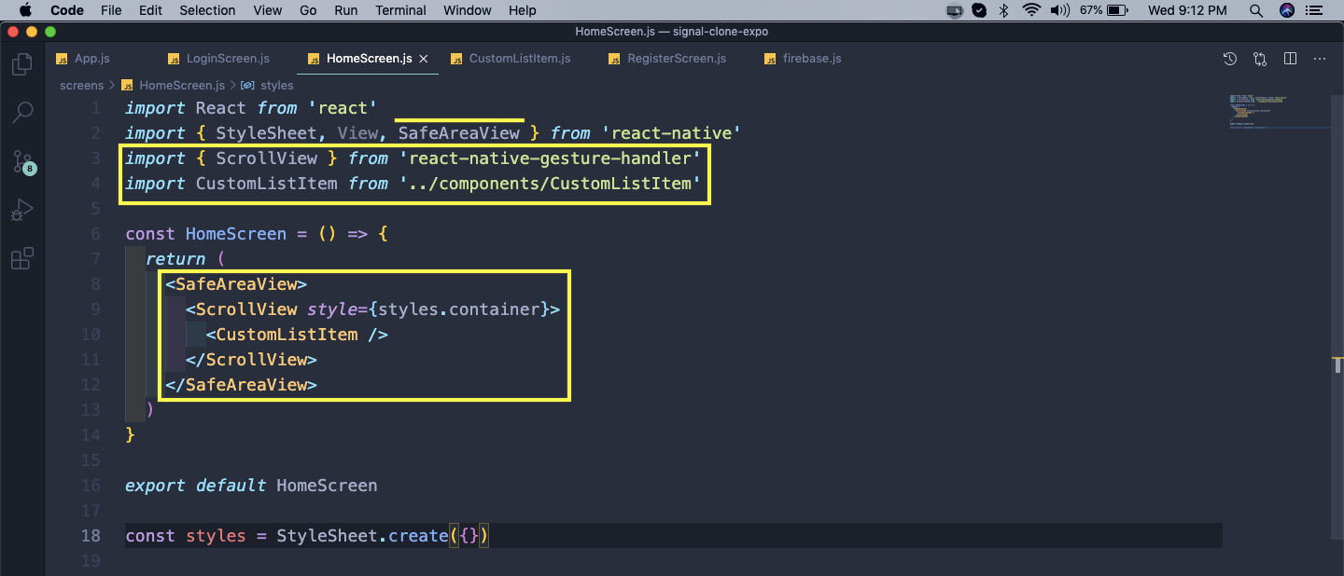The width and height of the screenshot is (1344, 576).
Task: Click the opening <SafeAreaView> tag
Action: 236,284
